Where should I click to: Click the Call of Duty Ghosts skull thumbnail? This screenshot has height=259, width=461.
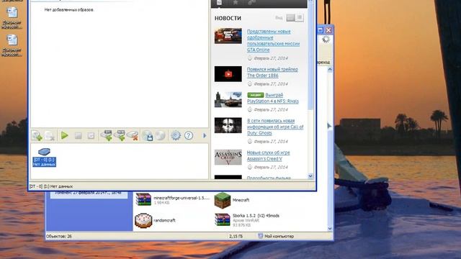228,125
